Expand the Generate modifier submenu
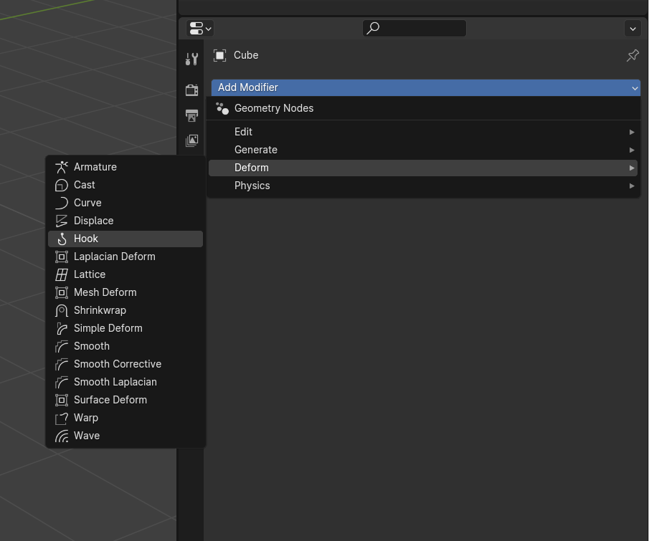The width and height of the screenshot is (649, 541). click(423, 150)
